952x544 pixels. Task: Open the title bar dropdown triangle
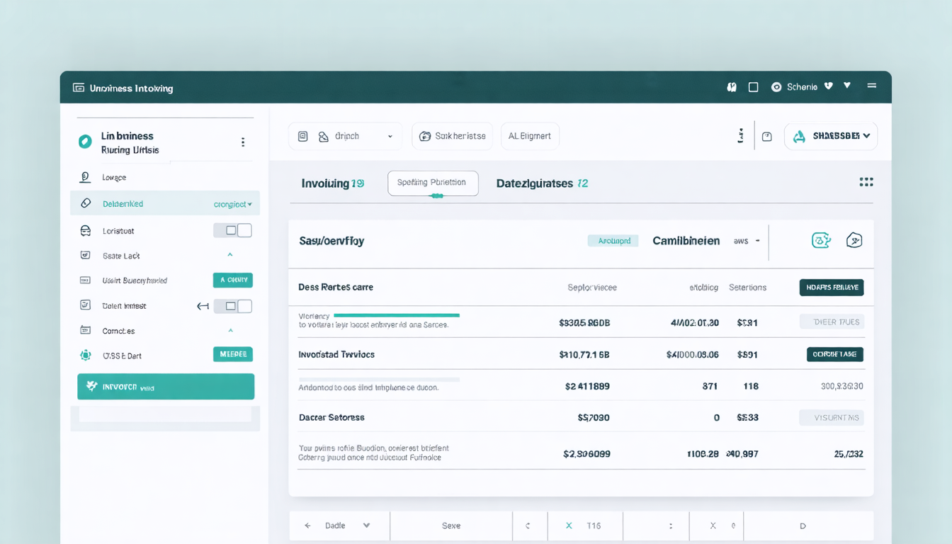(x=847, y=86)
